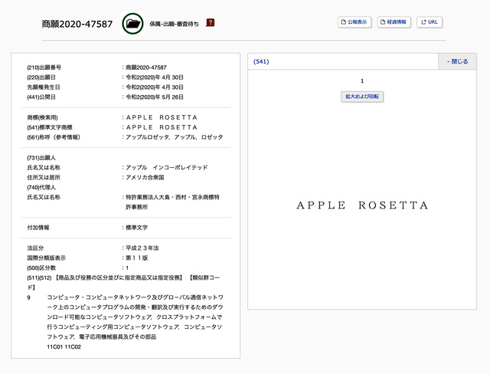This screenshot has height=374, width=490.
Task: Collapse the (541) panel with 閉じる
Action: click(x=457, y=61)
